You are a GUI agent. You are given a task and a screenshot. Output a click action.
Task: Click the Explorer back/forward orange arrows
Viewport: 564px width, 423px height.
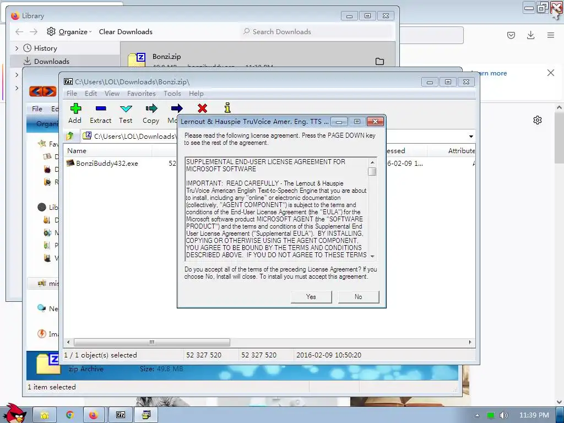click(x=42, y=91)
